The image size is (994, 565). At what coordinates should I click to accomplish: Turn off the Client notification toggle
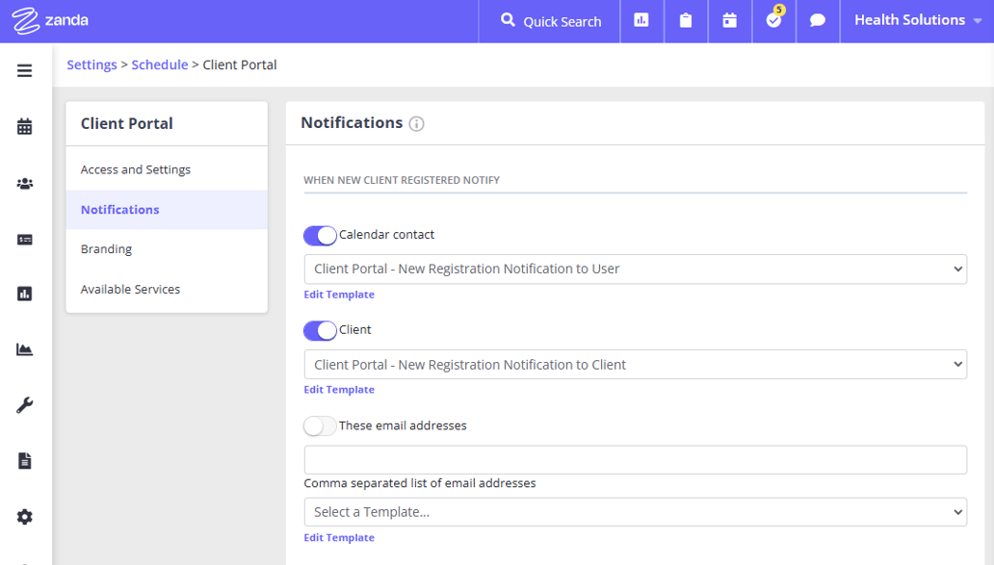[319, 330]
